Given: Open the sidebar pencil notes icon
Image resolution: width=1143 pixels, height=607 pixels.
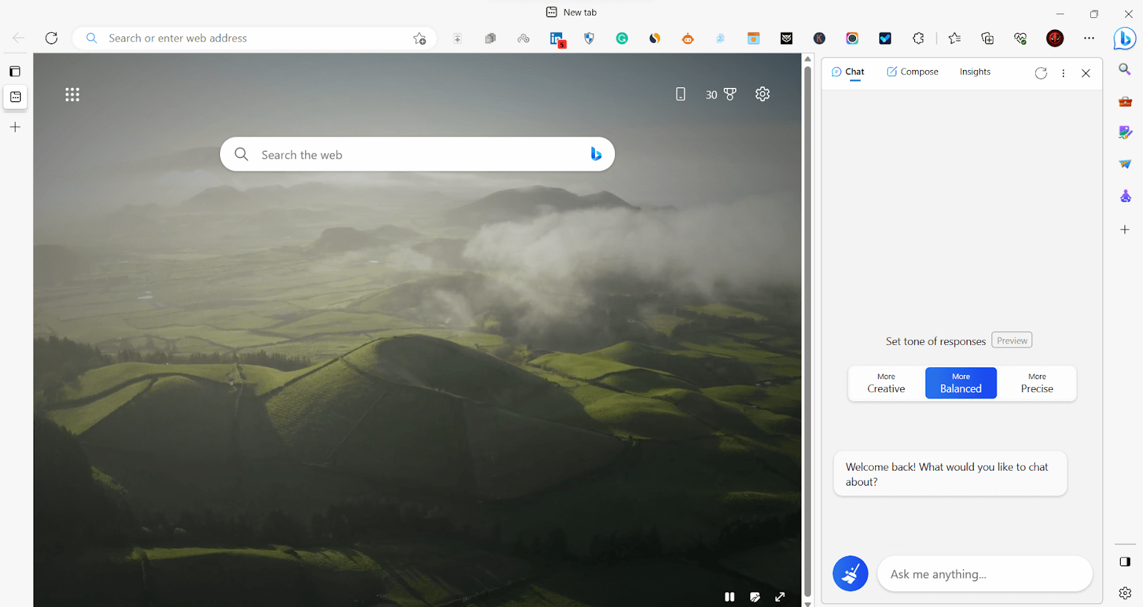Looking at the screenshot, I should [1125, 133].
